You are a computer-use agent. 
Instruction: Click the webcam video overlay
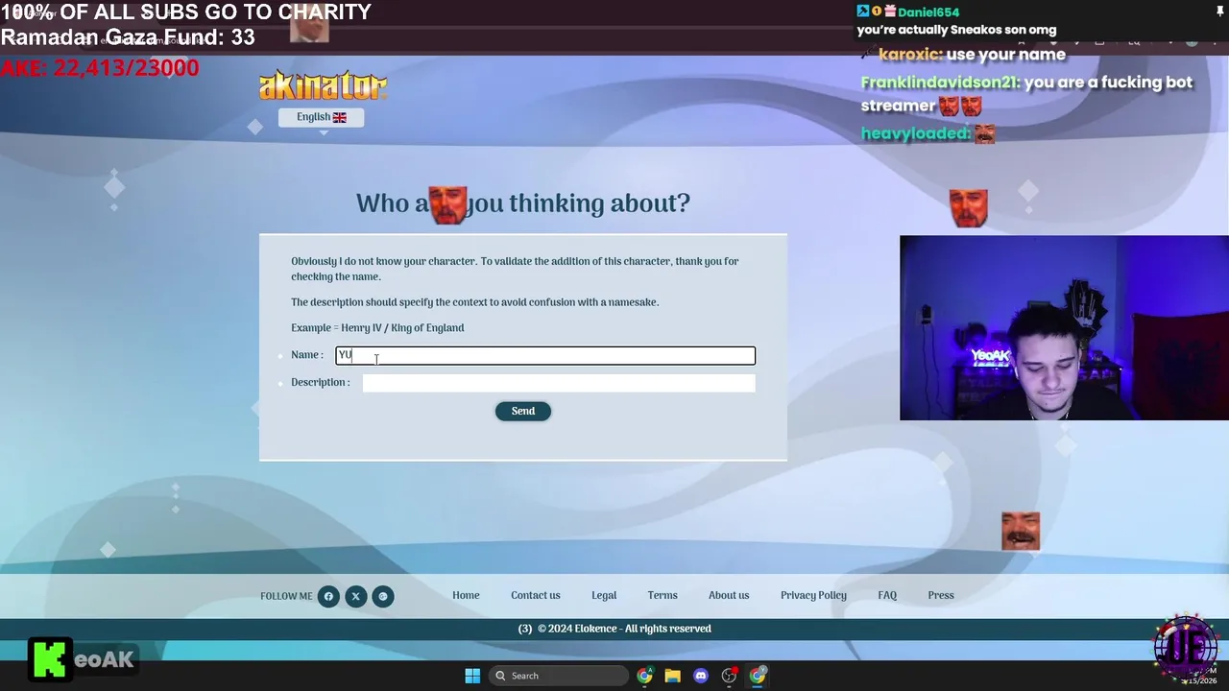pos(1064,328)
